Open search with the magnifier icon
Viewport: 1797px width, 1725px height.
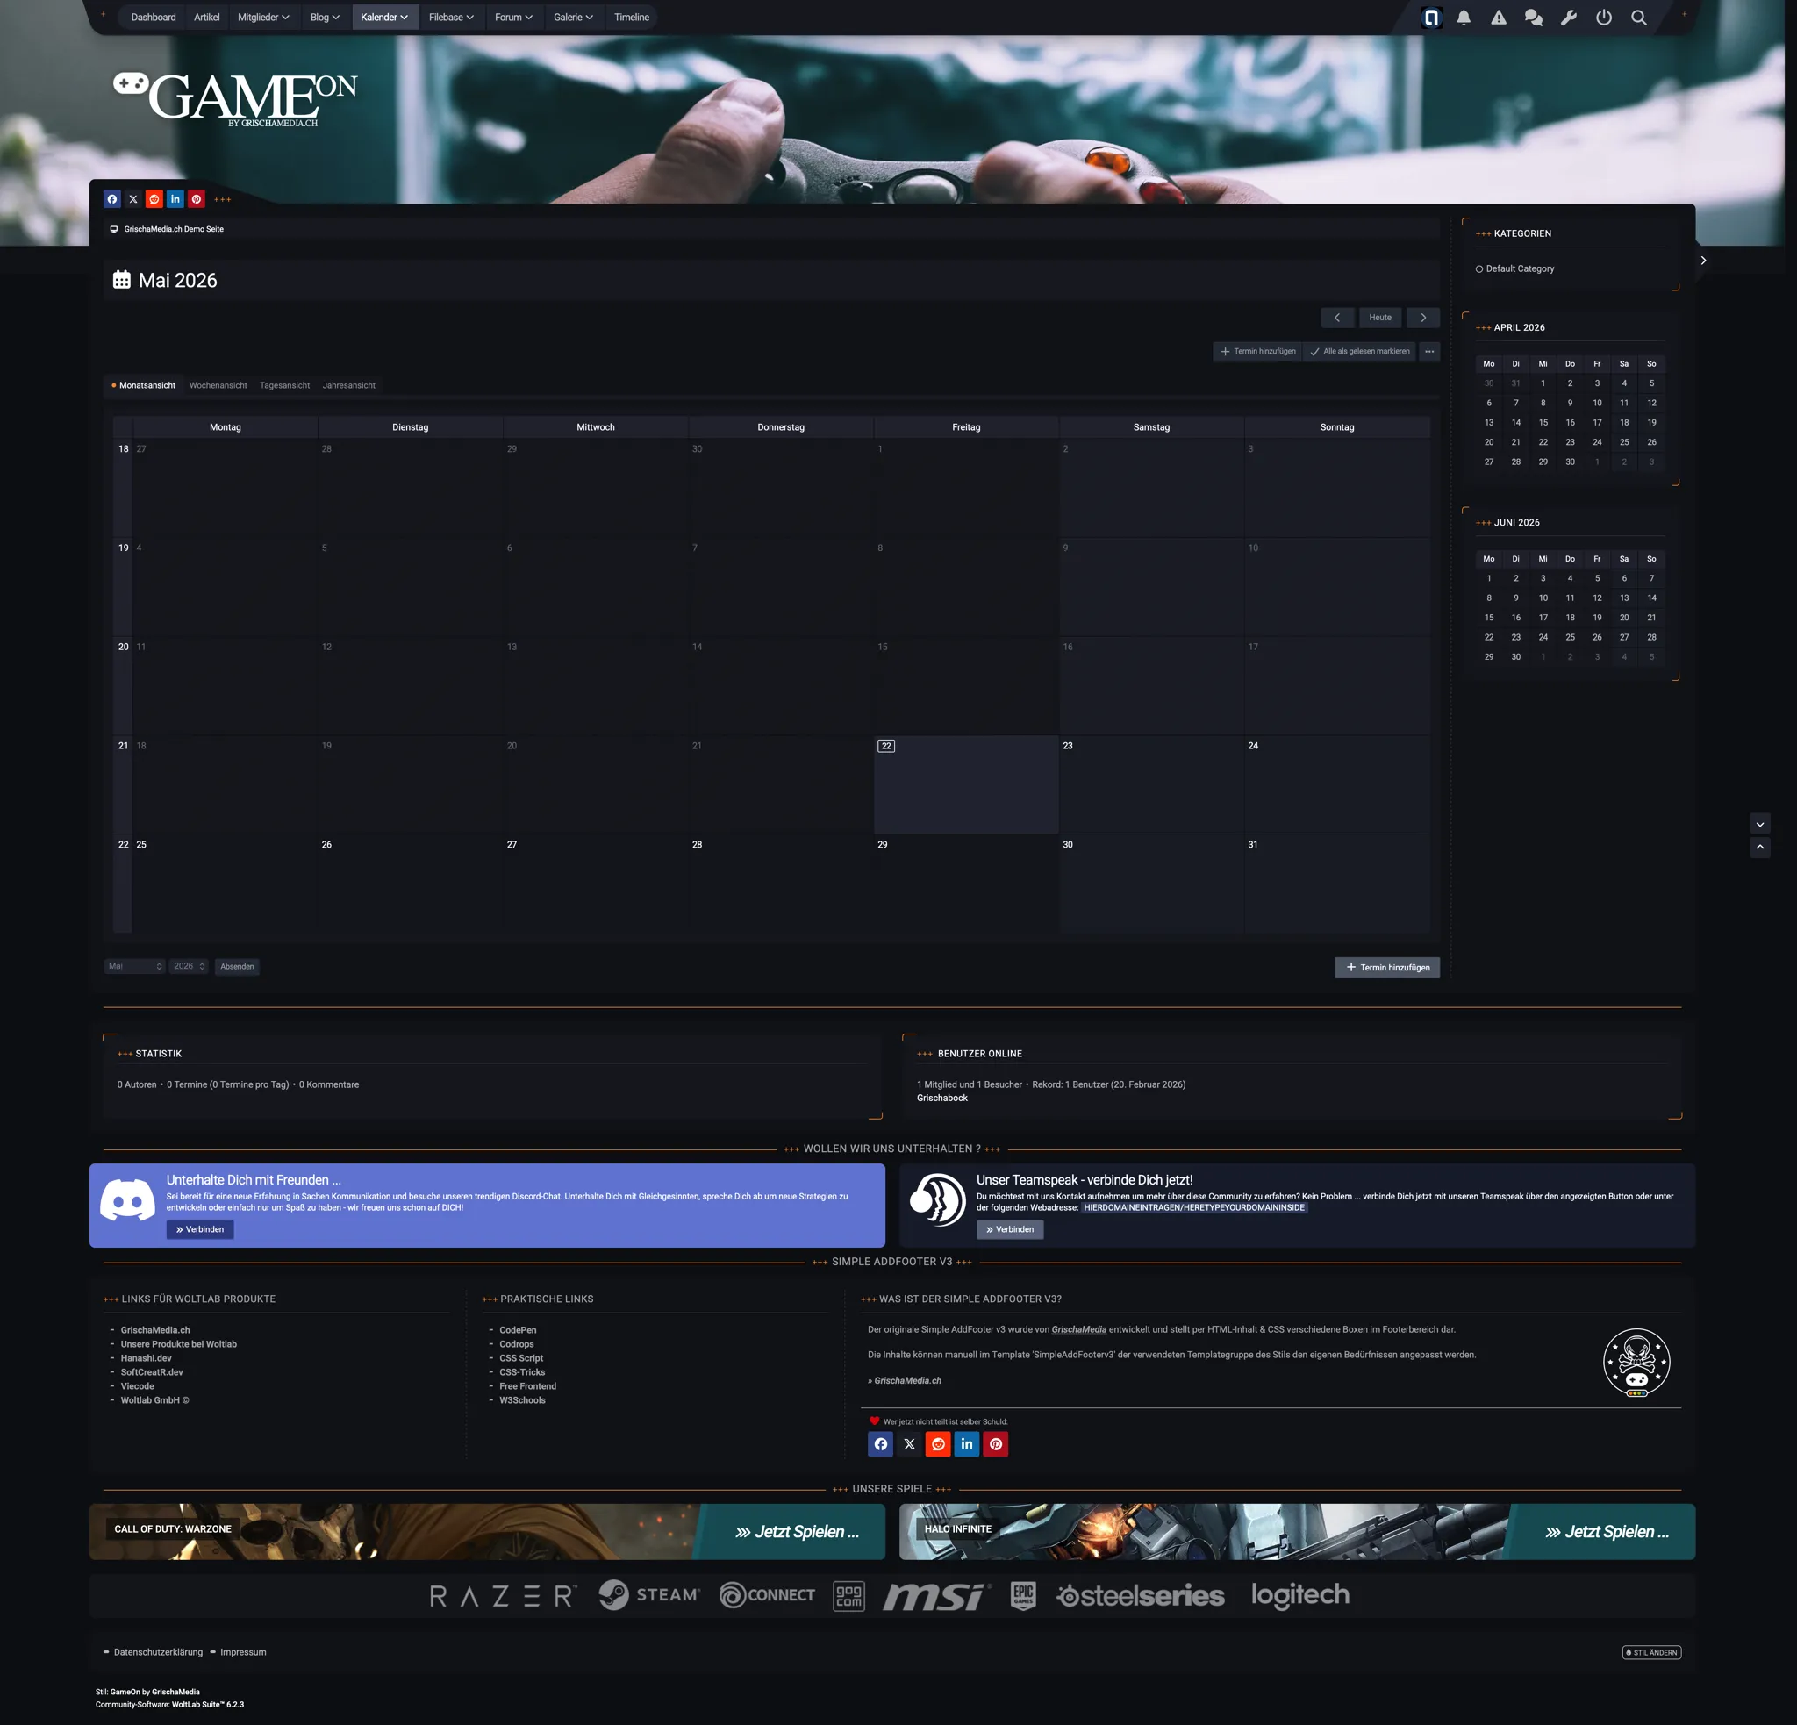click(1638, 18)
